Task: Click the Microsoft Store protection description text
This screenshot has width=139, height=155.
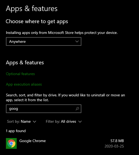Action: (x=62, y=33)
